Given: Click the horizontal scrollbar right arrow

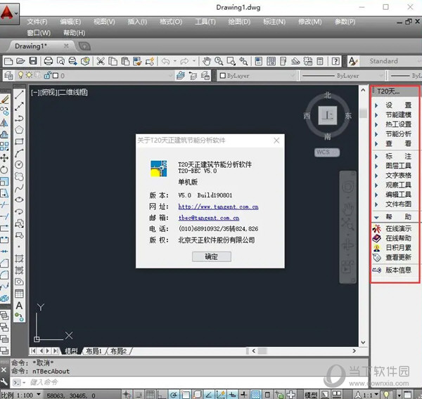Looking at the screenshot, I should pyautogui.click(x=354, y=351).
